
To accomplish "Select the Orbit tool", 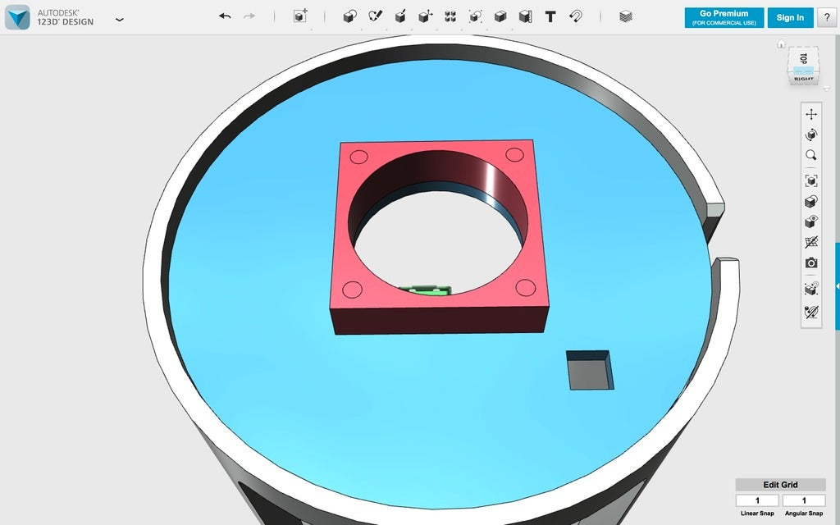I will click(811, 135).
